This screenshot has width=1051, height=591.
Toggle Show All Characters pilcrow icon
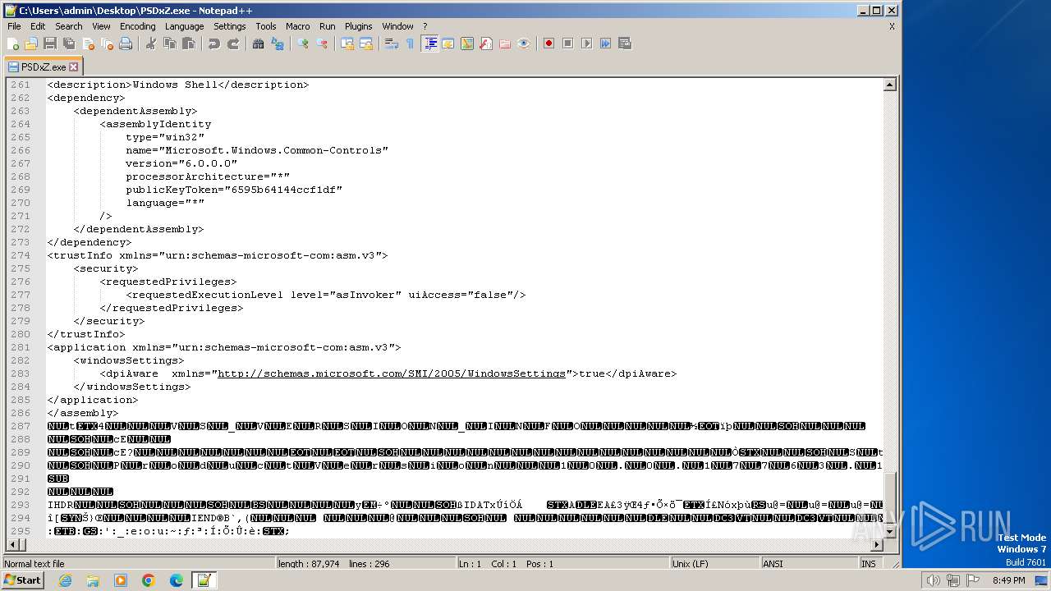pos(411,44)
